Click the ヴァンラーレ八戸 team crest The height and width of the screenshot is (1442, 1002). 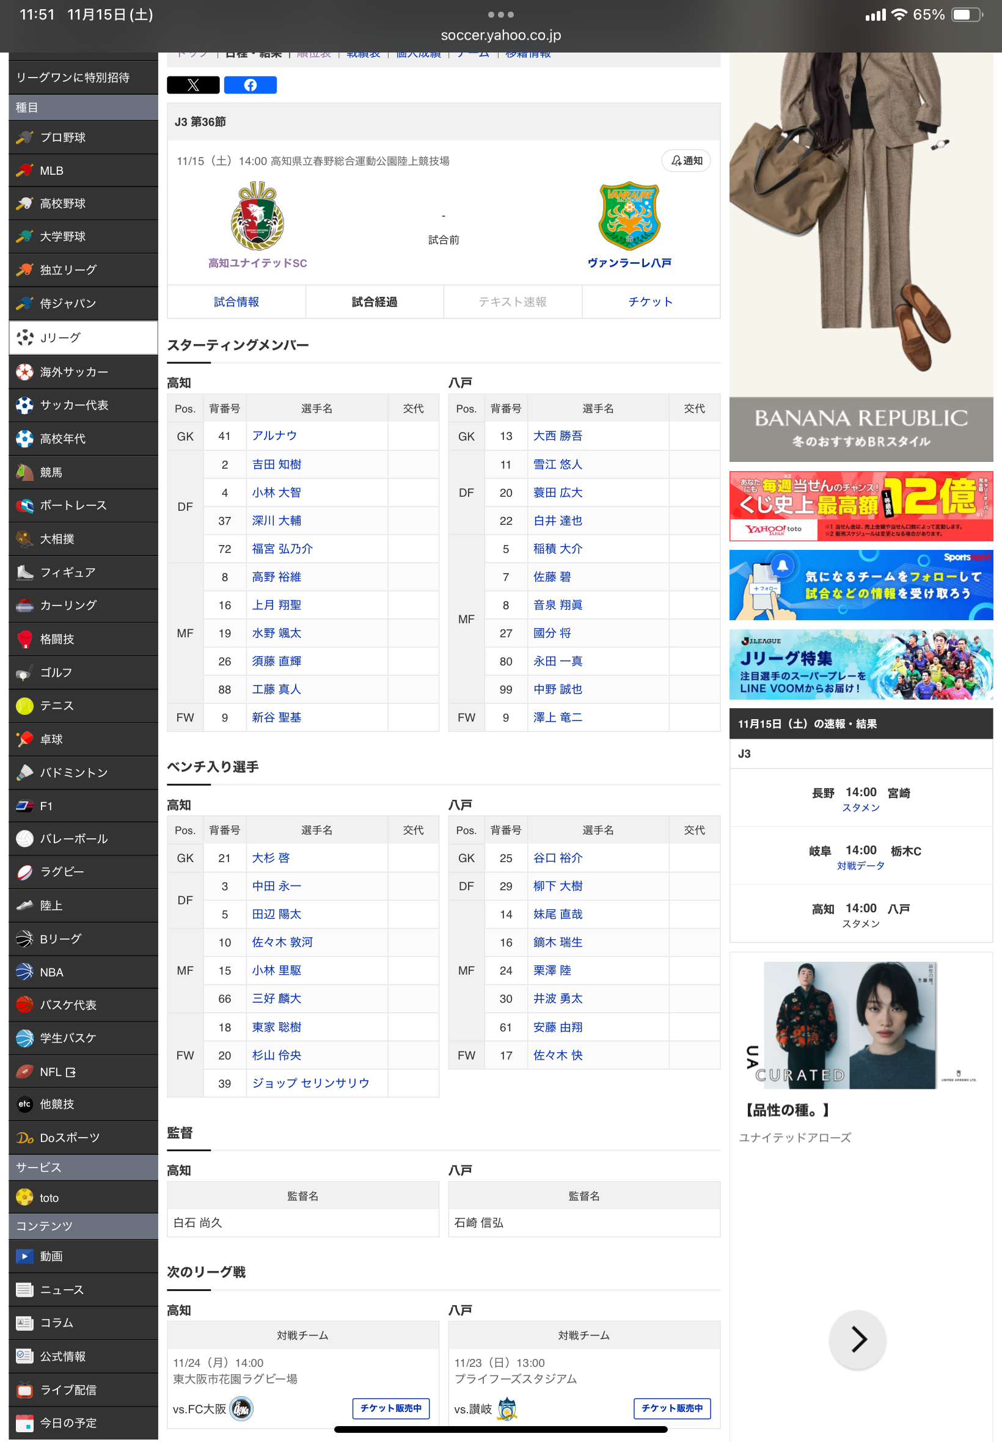pyautogui.click(x=629, y=216)
